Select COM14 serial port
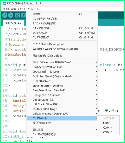The image size is (125, 143). tap(108, 128)
